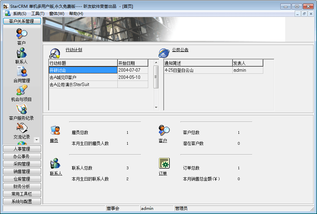Open the 交流记录 sidebar icon
Viewport: 317px width, 214px height.
[x=22, y=128]
